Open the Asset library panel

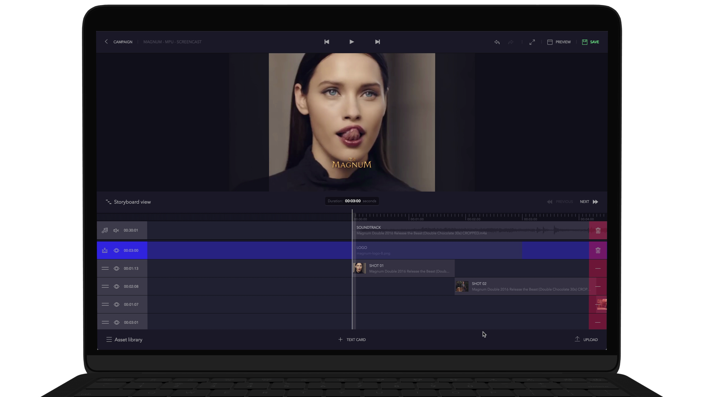click(x=124, y=339)
